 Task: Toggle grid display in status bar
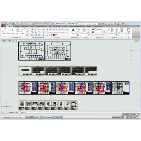click(x=31, y=117)
